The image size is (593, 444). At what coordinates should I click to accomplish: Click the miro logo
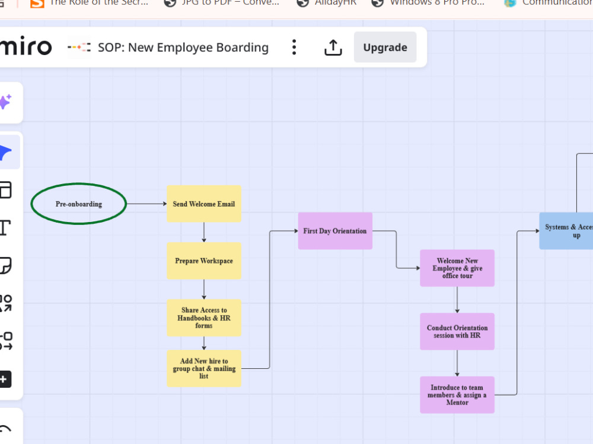click(25, 46)
